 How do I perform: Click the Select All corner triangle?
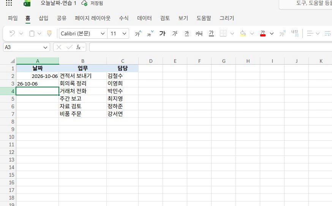[x=13, y=61]
